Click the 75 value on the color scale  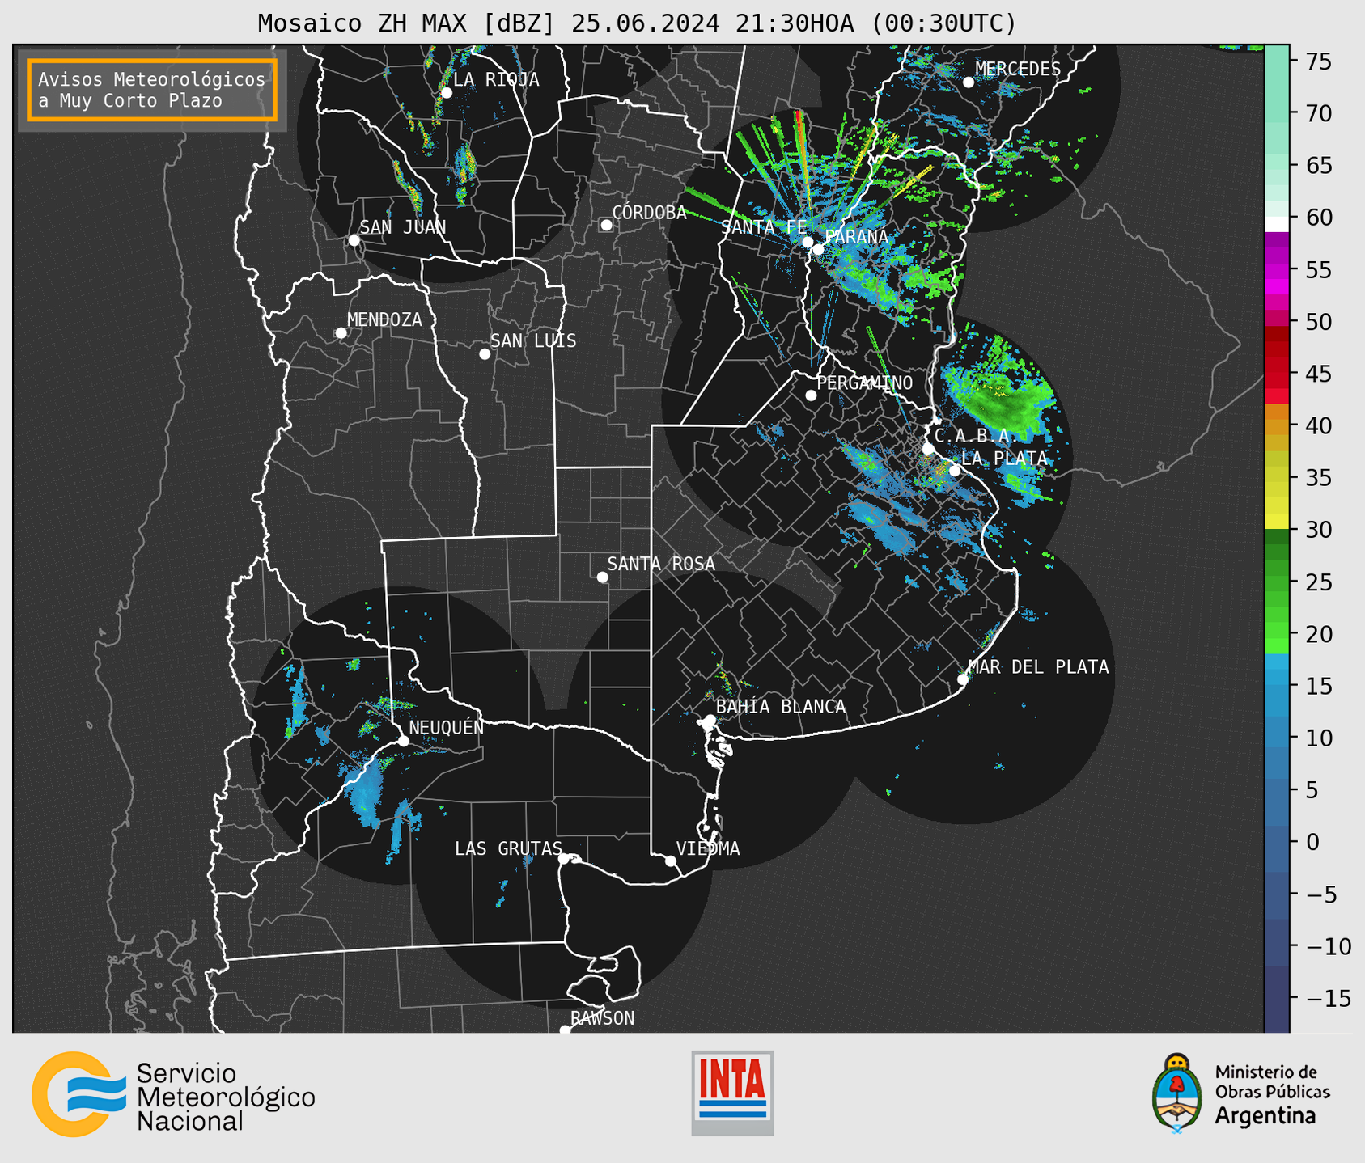click(x=1319, y=61)
